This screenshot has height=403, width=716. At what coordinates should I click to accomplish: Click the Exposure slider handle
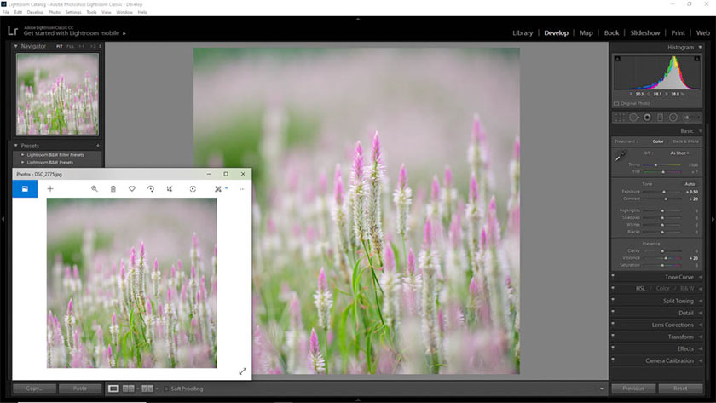click(x=664, y=192)
